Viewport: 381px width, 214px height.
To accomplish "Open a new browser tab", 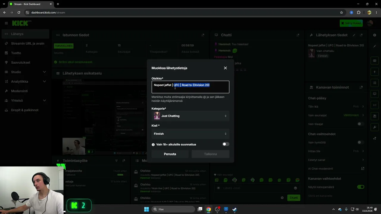I will pyautogui.click(x=58, y=4).
